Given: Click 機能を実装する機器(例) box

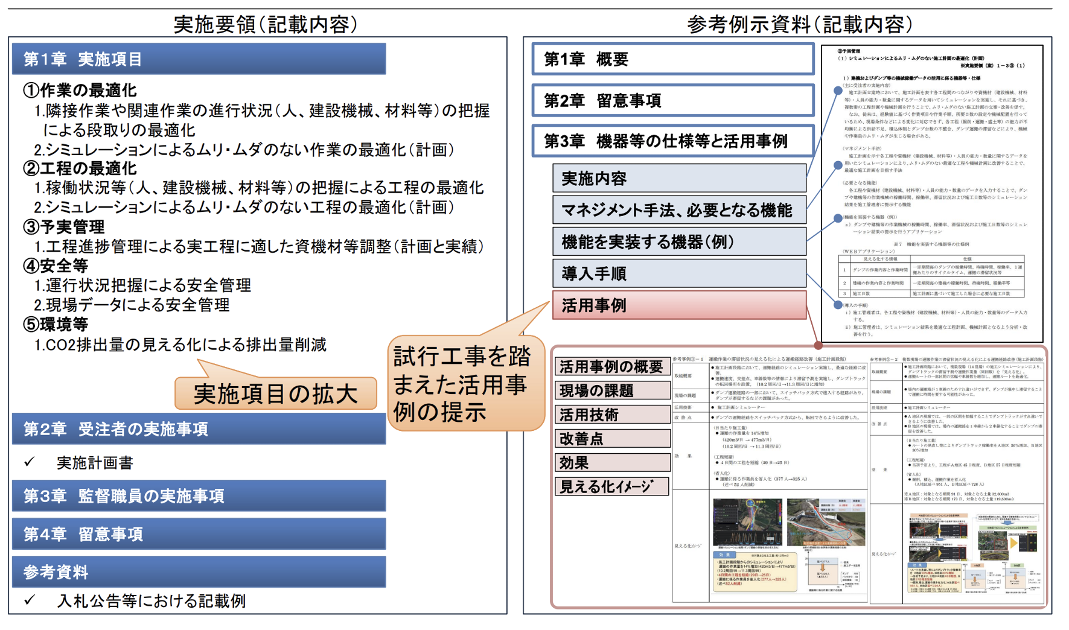Looking at the screenshot, I should (680, 242).
